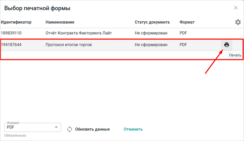This screenshot has width=244, height=141.
Task: Click the Статус документа column header
Action: (152, 22)
